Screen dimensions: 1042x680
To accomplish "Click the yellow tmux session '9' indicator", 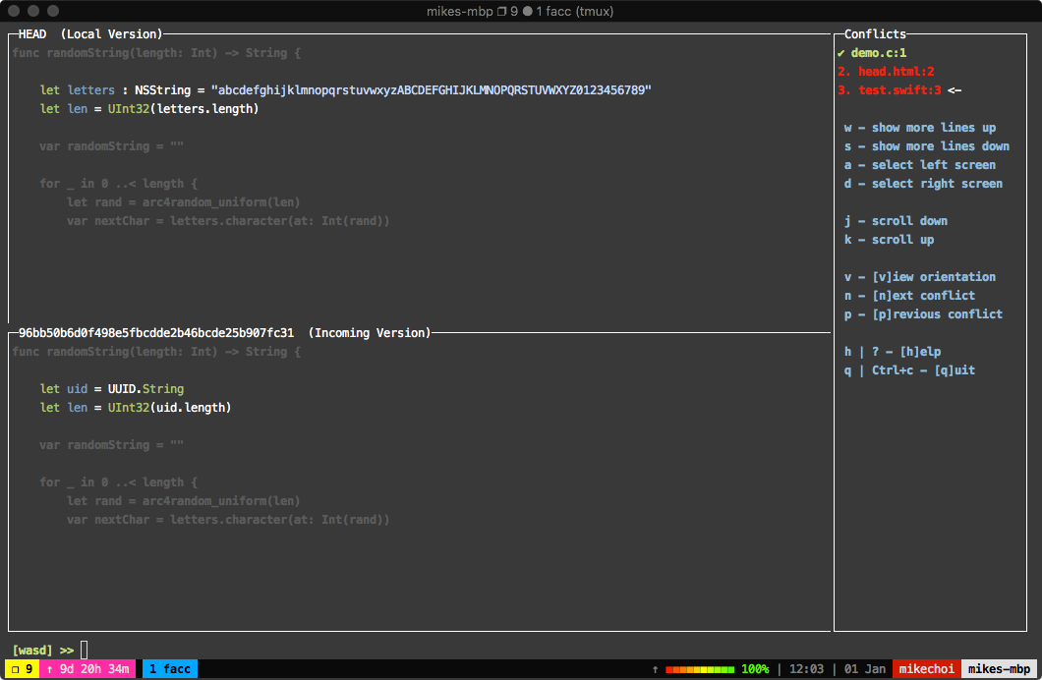I will click(x=22, y=669).
